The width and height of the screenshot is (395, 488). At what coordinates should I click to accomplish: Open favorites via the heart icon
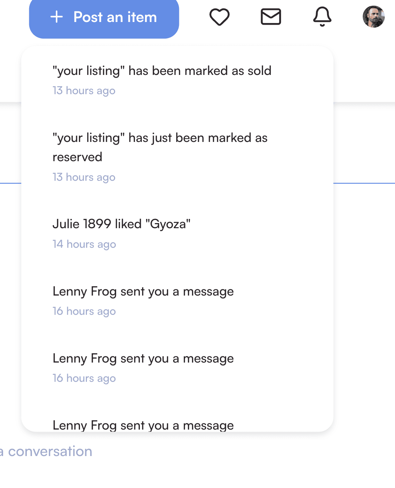[x=219, y=17]
